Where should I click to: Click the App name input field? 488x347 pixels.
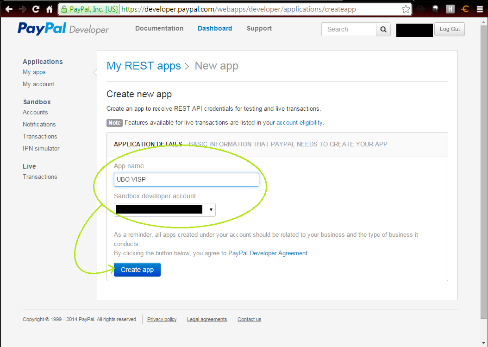click(187, 180)
